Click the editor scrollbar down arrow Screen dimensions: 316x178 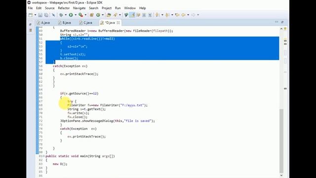[281, 176]
